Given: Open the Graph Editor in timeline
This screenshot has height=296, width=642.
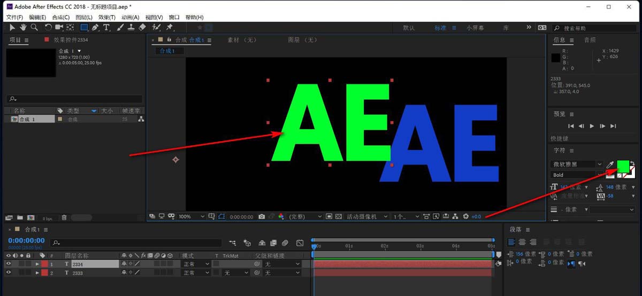Looking at the screenshot, I should coord(300,243).
